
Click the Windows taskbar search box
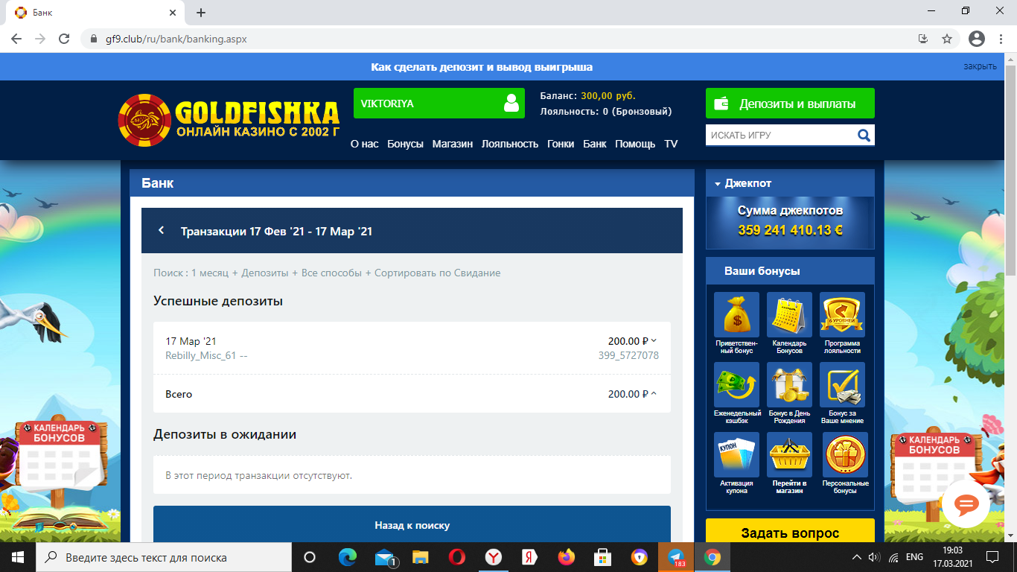click(164, 557)
